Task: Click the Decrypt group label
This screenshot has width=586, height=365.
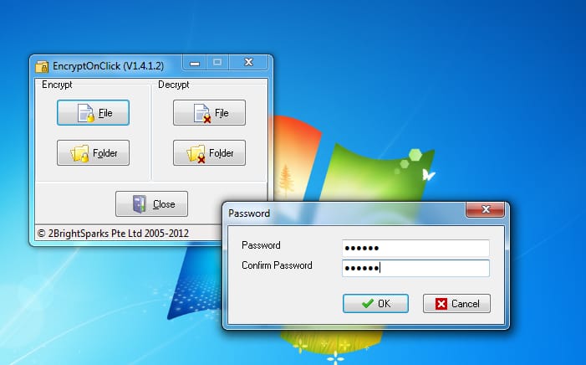Action: click(x=174, y=85)
